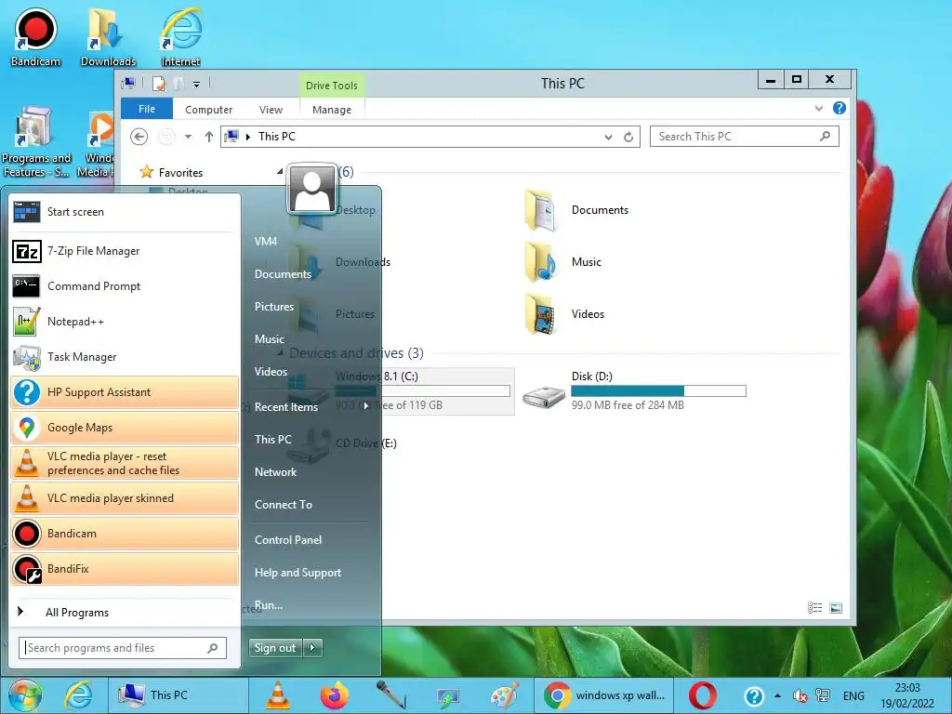Viewport: 952px width, 714px height.
Task: Open Opera from the taskbar
Action: [703, 695]
